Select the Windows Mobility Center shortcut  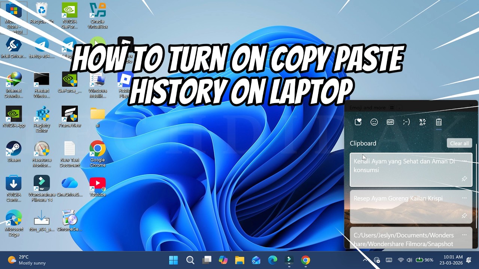pyautogui.click(x=97, y=86)
